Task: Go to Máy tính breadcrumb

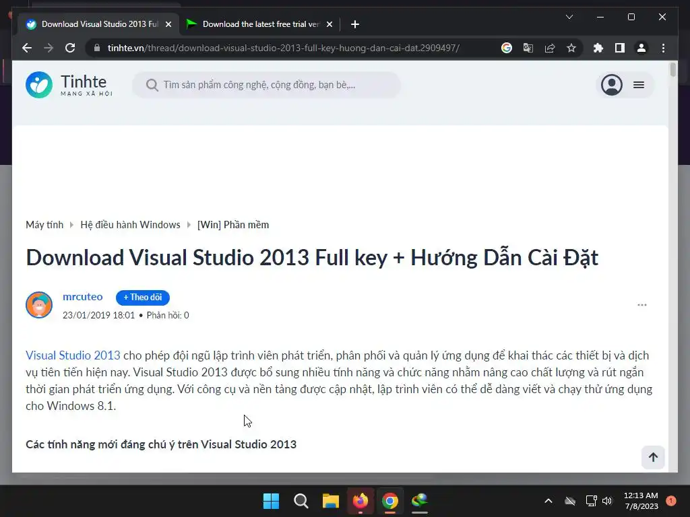Action: pyautogui.click(x=44, y=225)
